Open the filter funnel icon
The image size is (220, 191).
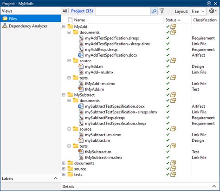[162, 11]
